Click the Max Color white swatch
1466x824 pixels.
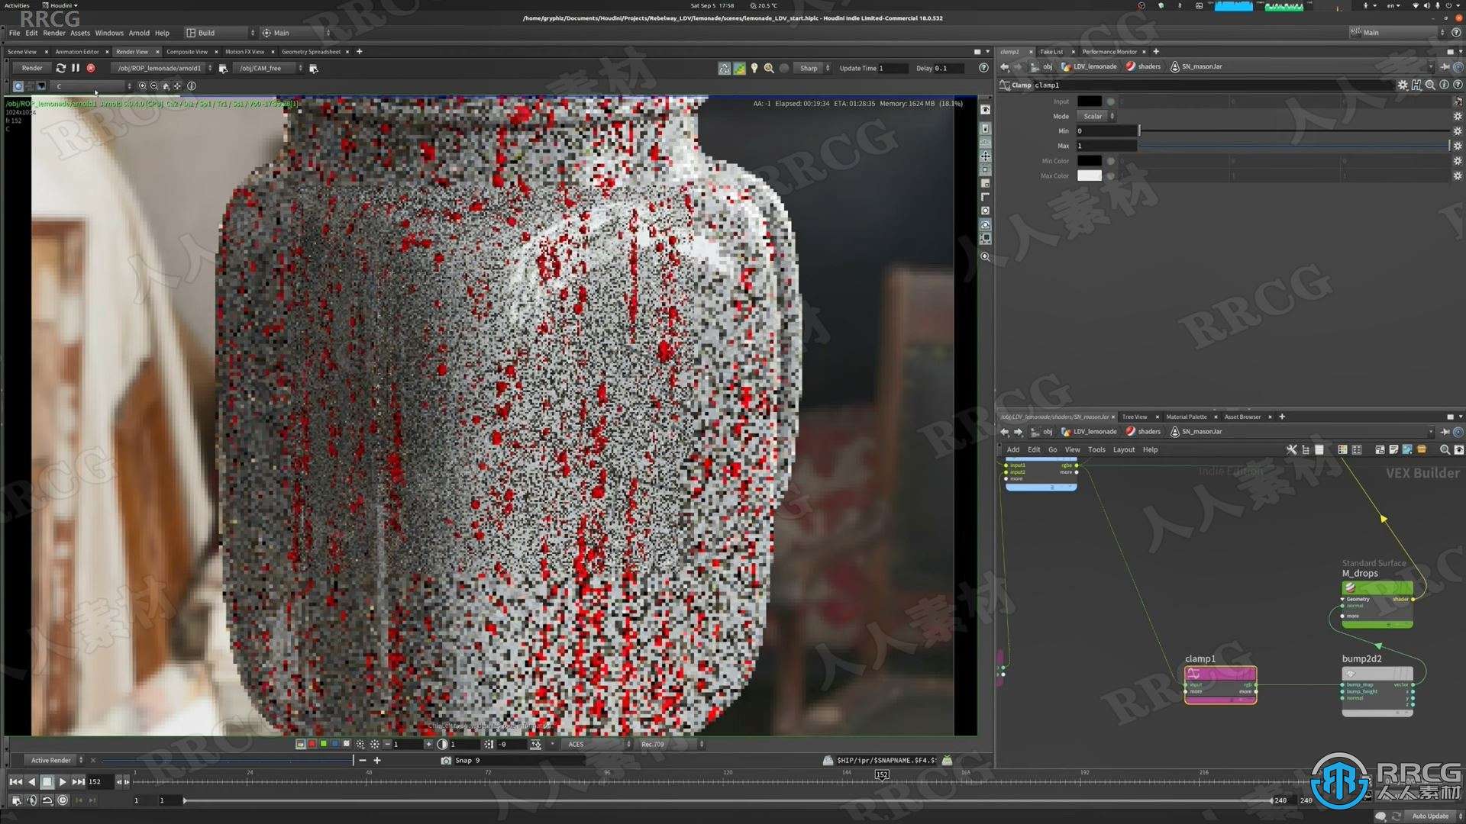(1089, 175)
